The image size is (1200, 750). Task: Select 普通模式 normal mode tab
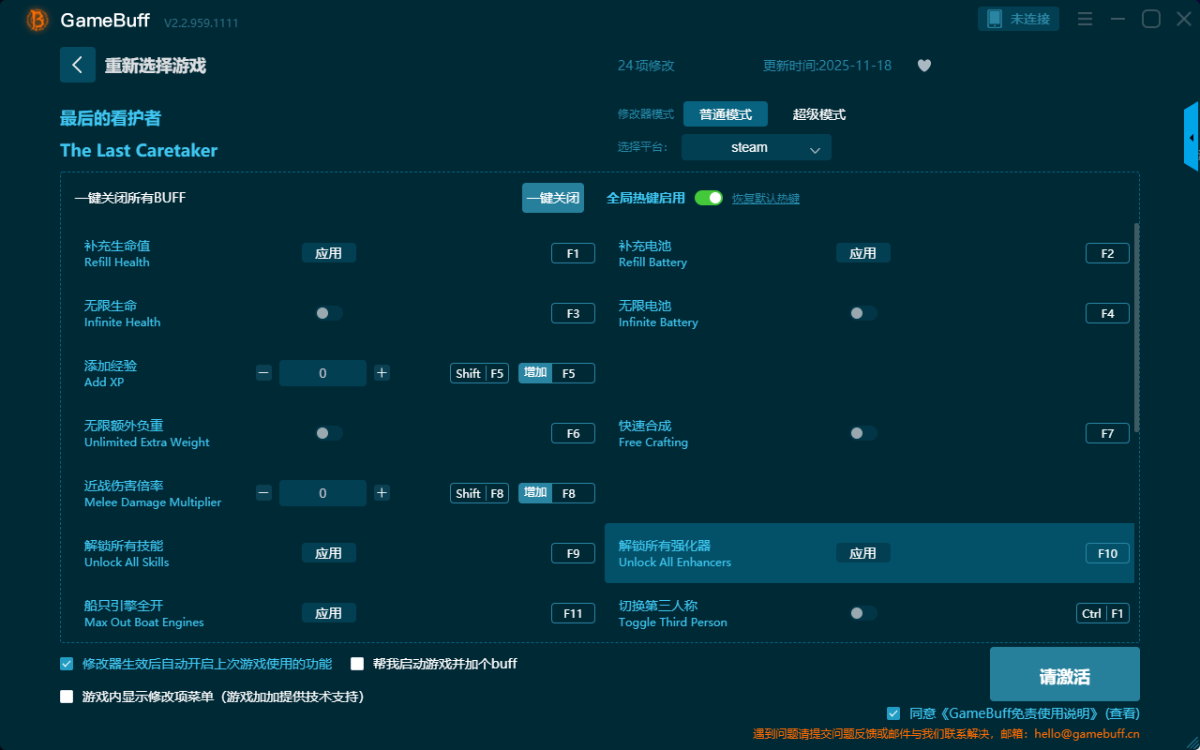point(725,114)
